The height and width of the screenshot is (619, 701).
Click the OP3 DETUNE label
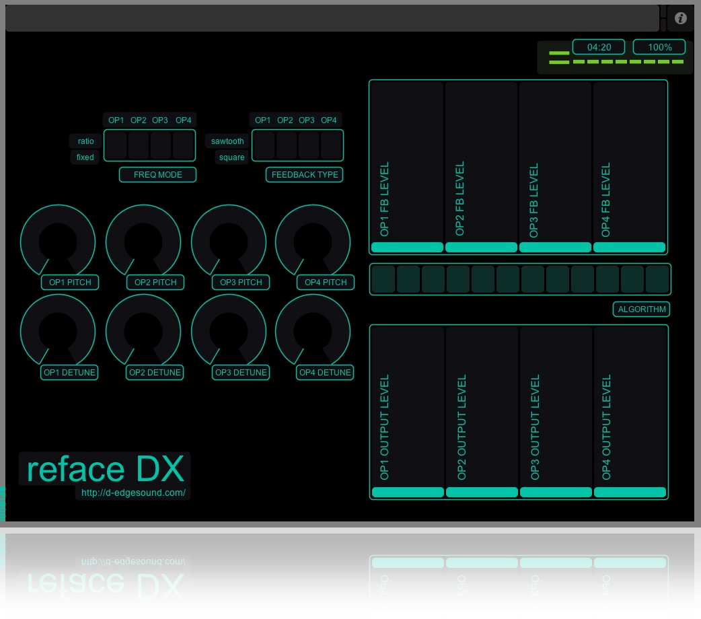[x=241, y=373]
